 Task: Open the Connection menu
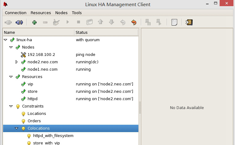click(16, 13)
